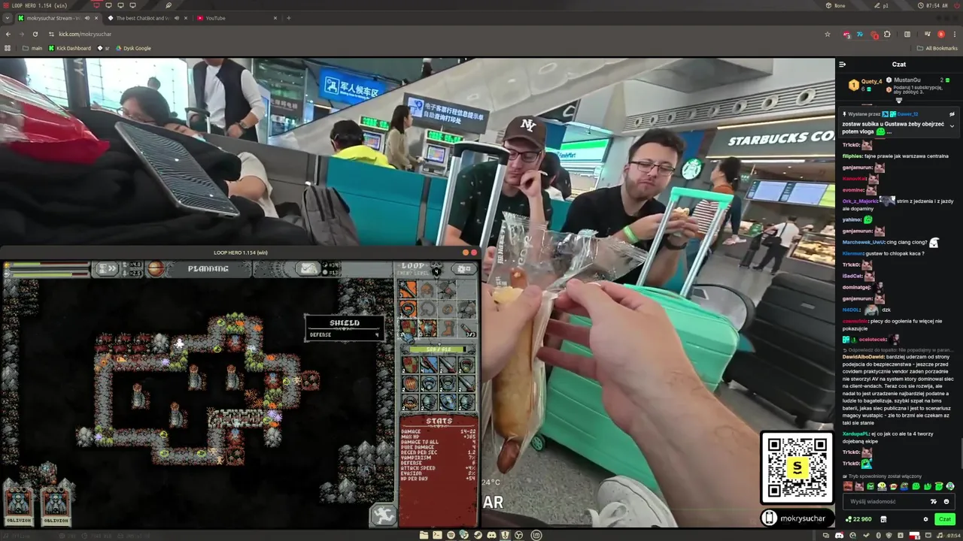The image size is (963, 541).
Task: Open 7TV emotes button in chat input
Action: pos(934,501)
